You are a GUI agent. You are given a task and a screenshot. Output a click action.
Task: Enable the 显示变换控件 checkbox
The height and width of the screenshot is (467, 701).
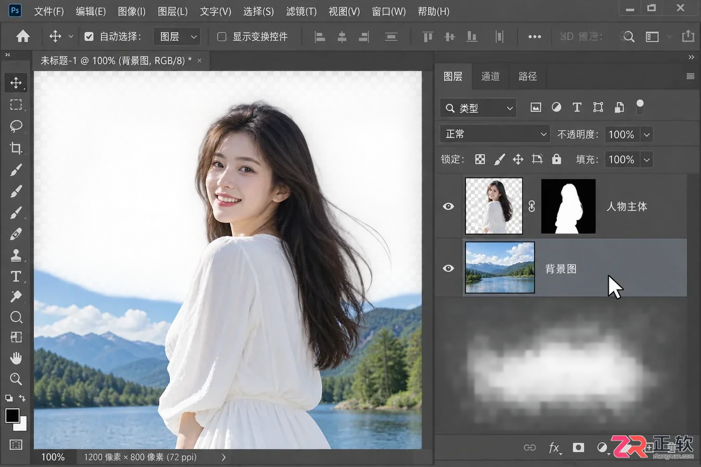pyautogui.click(x=221, y=36)
